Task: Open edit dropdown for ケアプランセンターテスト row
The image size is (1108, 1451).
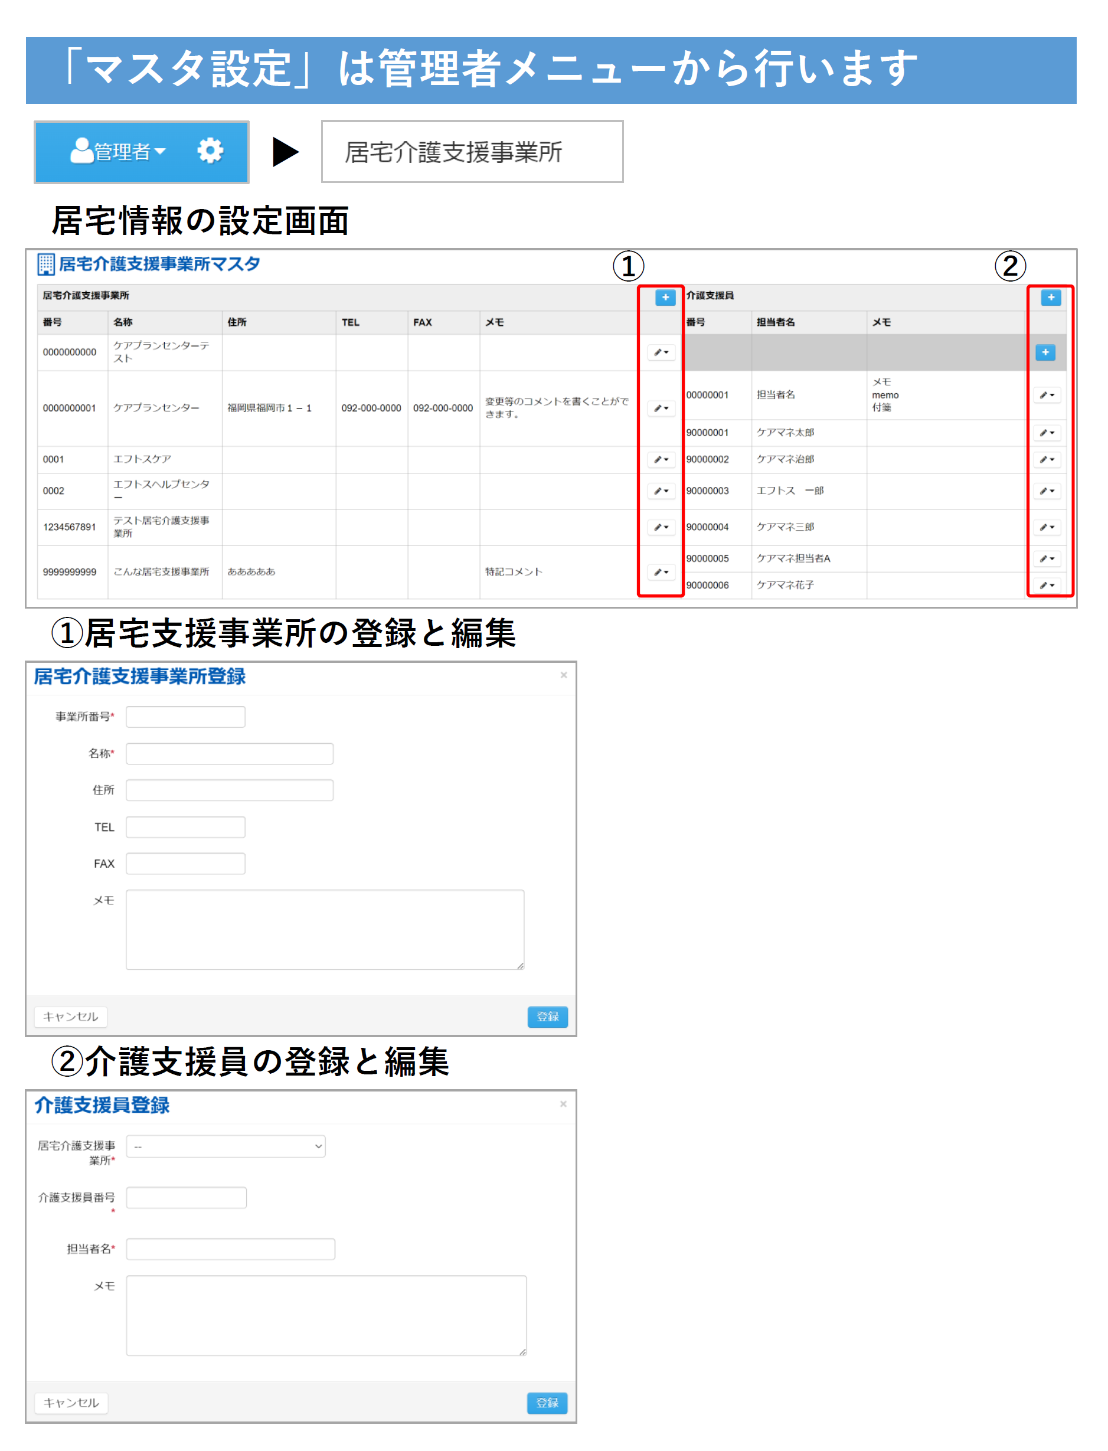Action: click(661, 352)
